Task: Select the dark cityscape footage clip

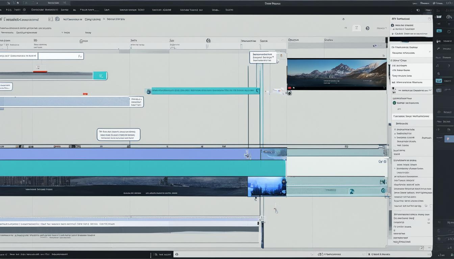Action: 124,186
